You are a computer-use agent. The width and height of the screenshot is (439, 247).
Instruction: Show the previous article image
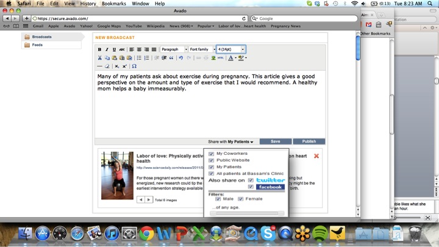(141, 199)
